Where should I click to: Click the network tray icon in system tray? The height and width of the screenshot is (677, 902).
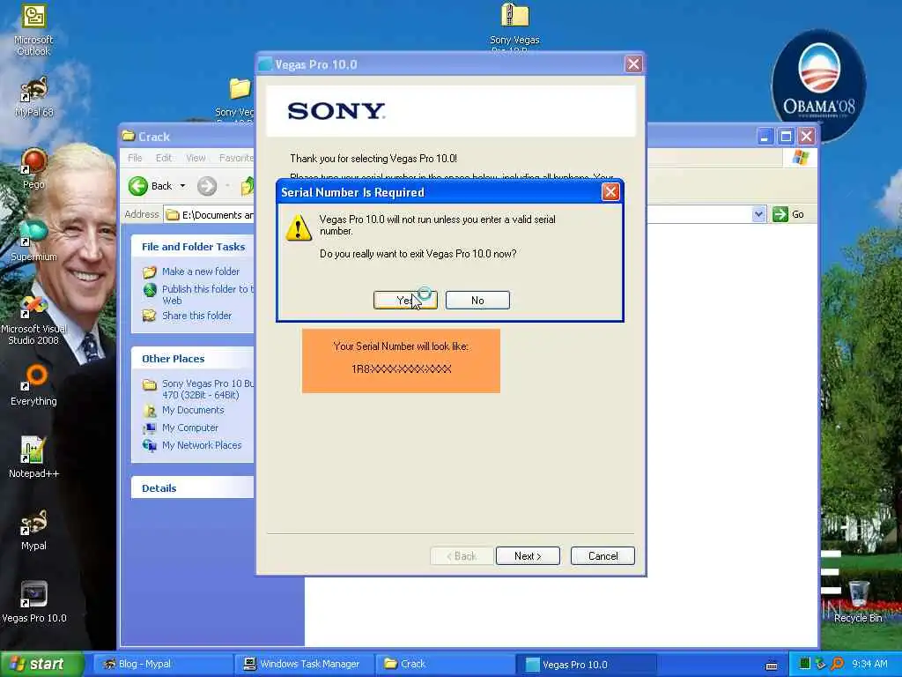(x=821, y=664)
